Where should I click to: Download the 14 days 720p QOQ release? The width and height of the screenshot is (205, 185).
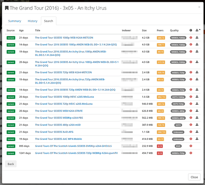tap(197, 90)
